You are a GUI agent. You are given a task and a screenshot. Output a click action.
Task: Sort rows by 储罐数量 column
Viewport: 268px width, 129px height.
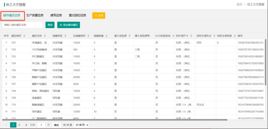106,36
